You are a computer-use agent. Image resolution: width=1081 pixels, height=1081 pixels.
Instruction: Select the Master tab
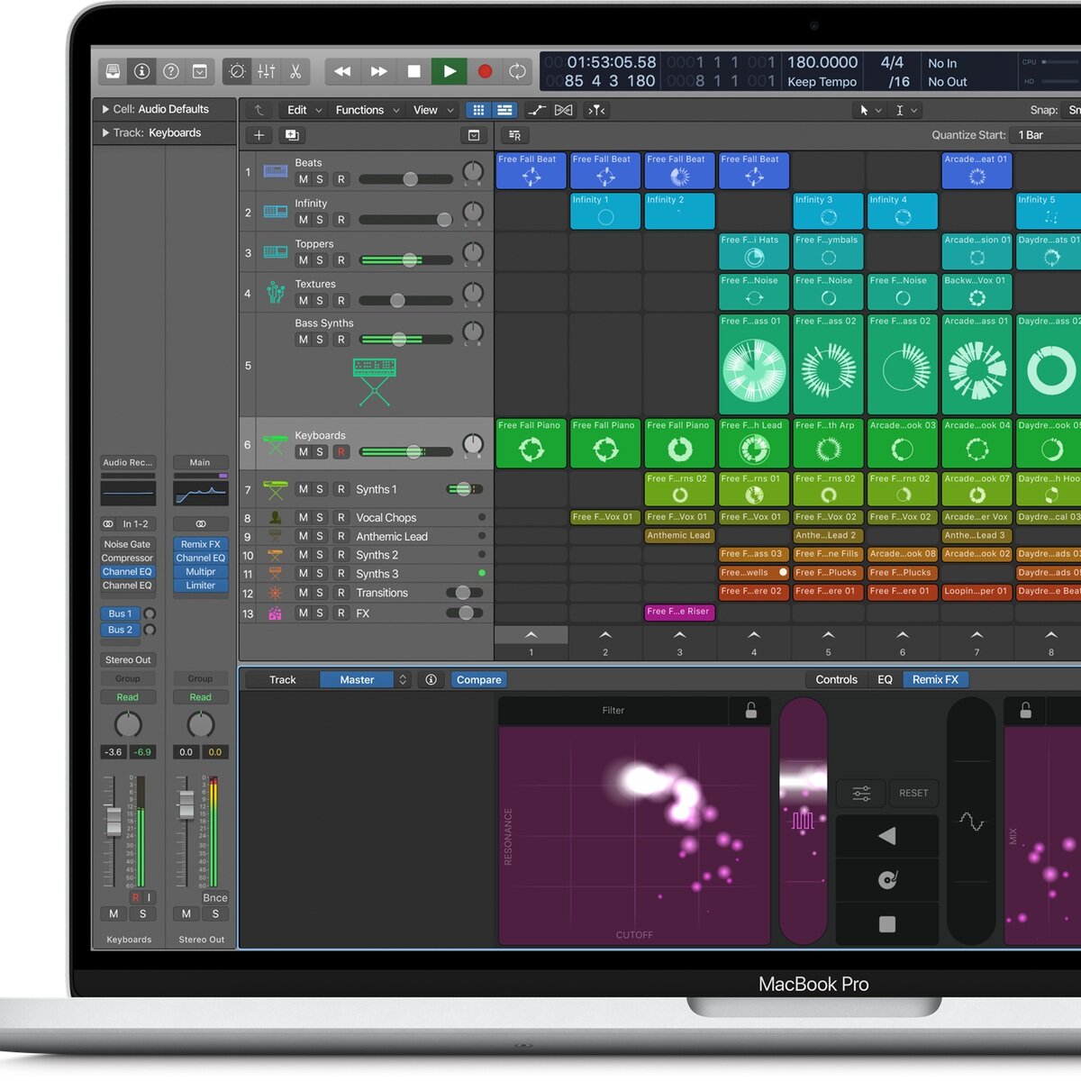[357, 680]
